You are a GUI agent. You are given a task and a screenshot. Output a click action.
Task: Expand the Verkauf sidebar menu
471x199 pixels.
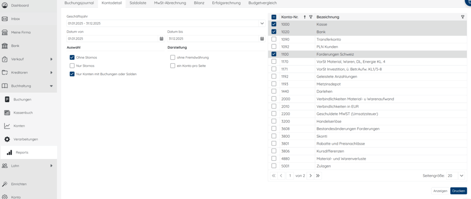(51, 59)
